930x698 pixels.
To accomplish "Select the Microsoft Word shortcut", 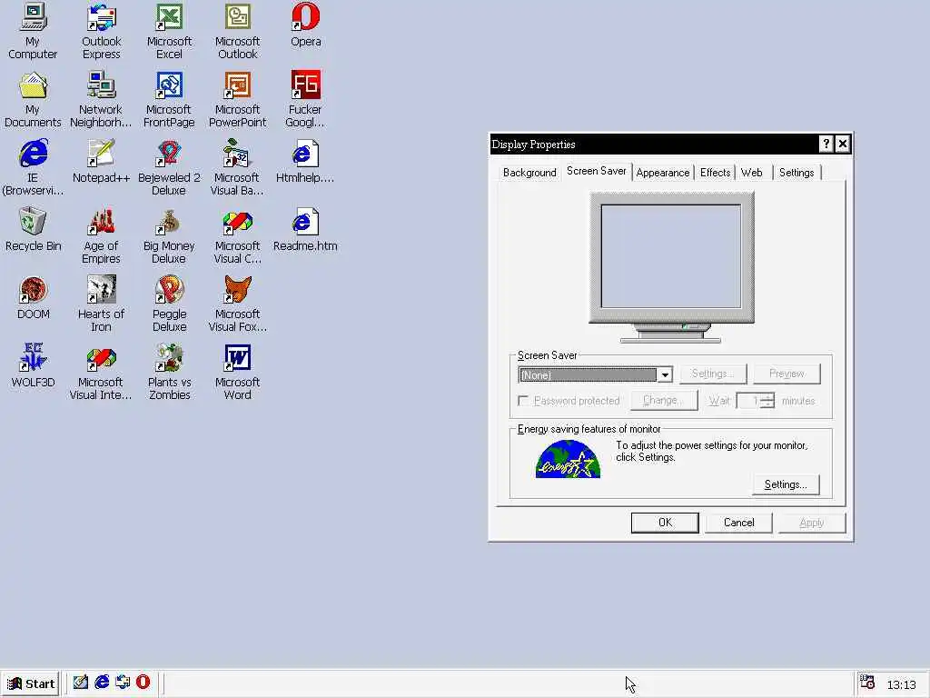I will (237, 372).
